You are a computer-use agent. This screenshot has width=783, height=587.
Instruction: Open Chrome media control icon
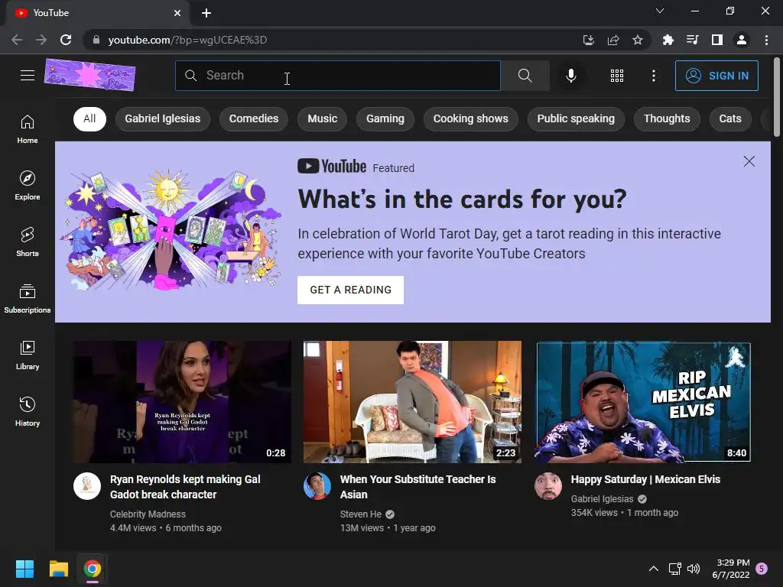coord(692,40)
